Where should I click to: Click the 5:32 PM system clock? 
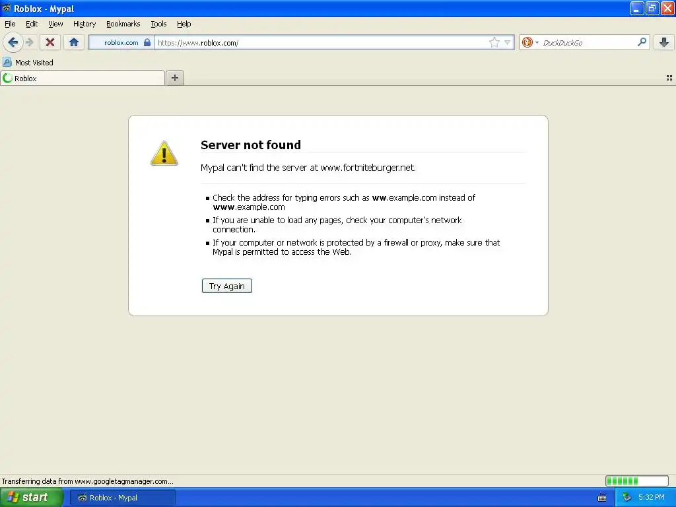pos(652,497)
